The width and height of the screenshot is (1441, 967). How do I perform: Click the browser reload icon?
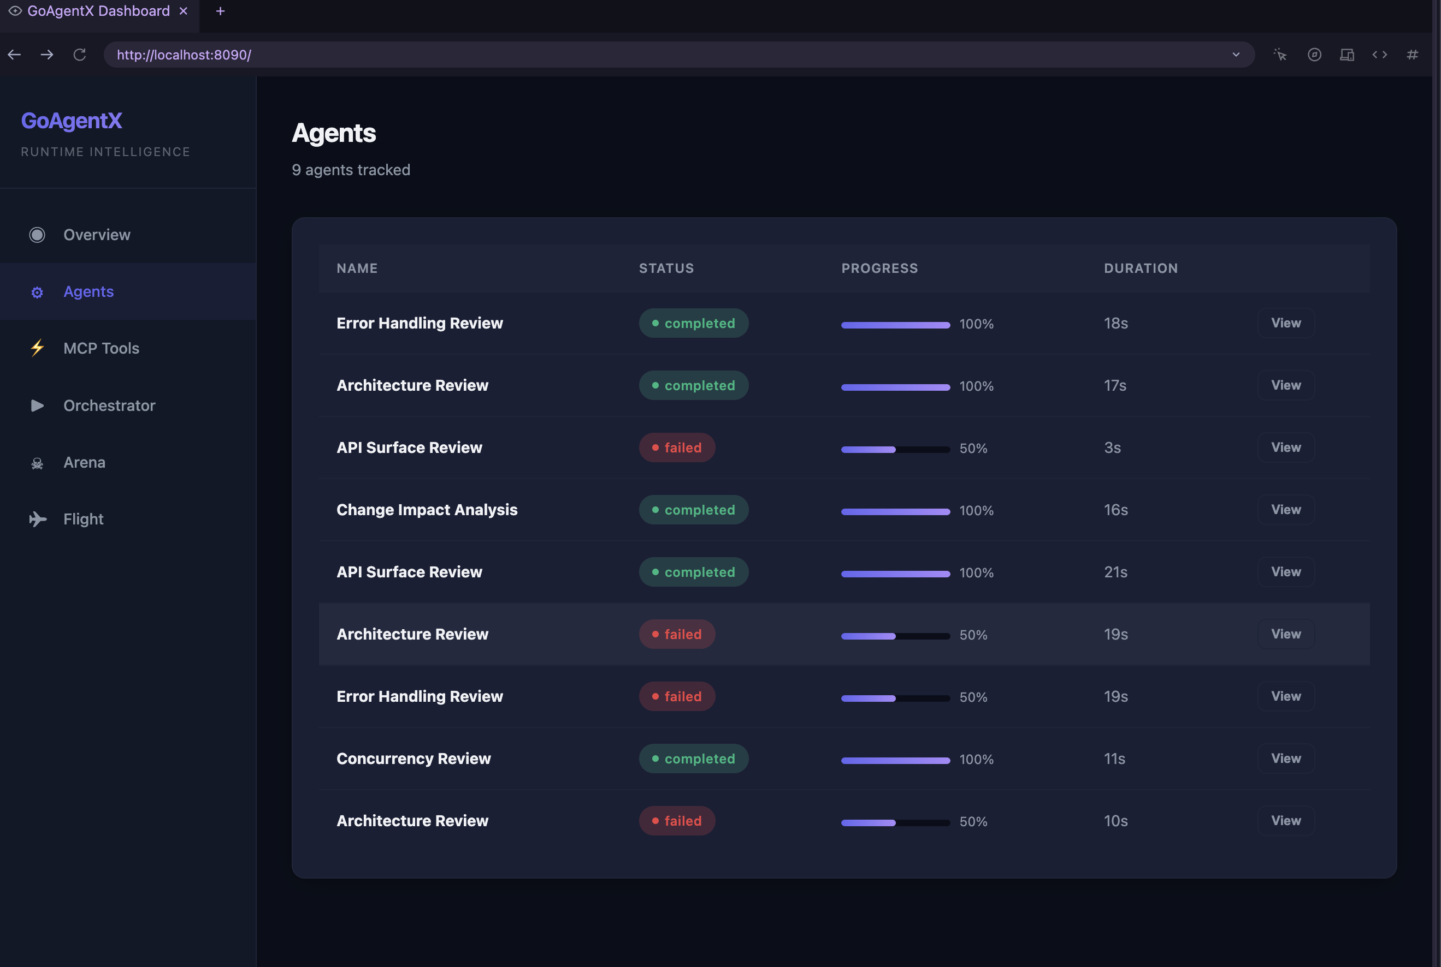coord(80,55)
